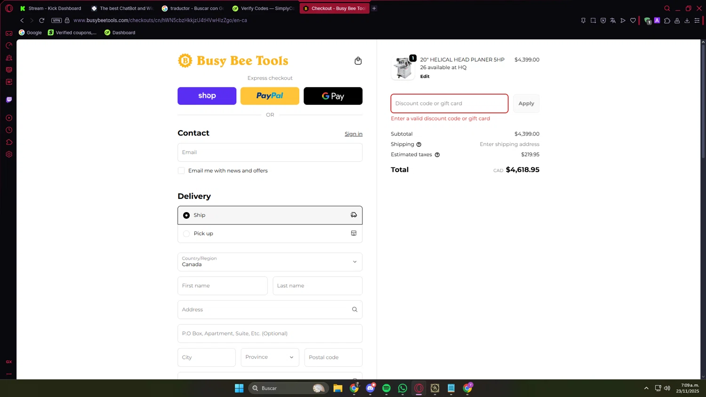Click the address search magnifier icon
Image resolution: width=706 pixels, height=397 pixels.
coord(355,310)
